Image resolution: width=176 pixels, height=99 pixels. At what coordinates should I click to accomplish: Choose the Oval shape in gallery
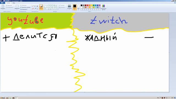(49, 5)
